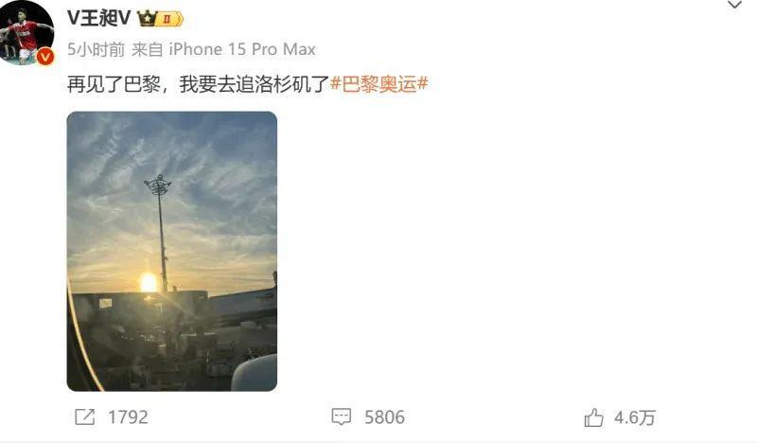Click the sun in the photo
The height and width of the screenshot is (443, 757).
click(148, 283)
